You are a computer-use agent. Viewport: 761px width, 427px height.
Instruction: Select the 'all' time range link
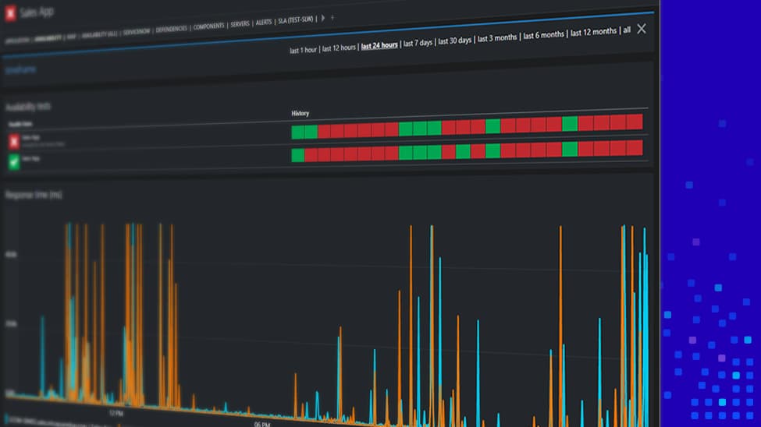pyautogui.click(x=626, y=30)
